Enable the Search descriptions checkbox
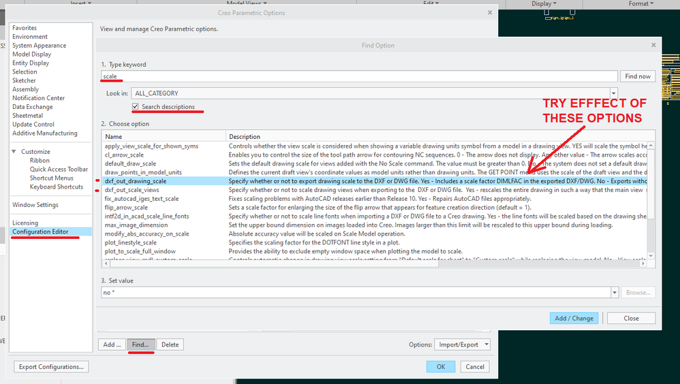 (136, 106)
